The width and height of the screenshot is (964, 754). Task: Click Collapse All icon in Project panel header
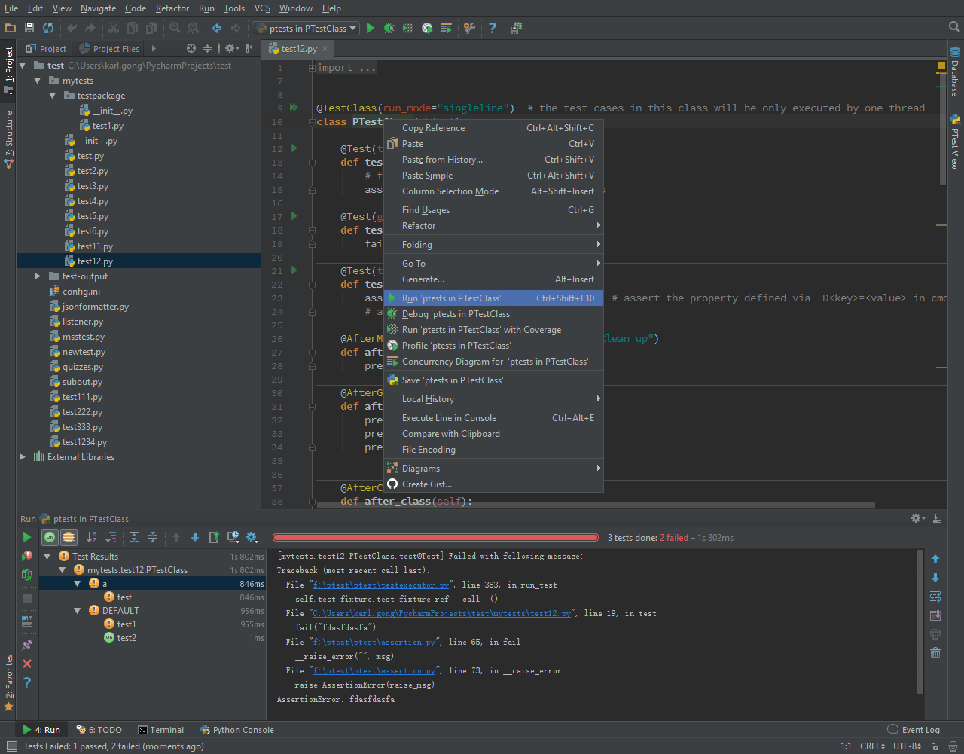point(208,48)
